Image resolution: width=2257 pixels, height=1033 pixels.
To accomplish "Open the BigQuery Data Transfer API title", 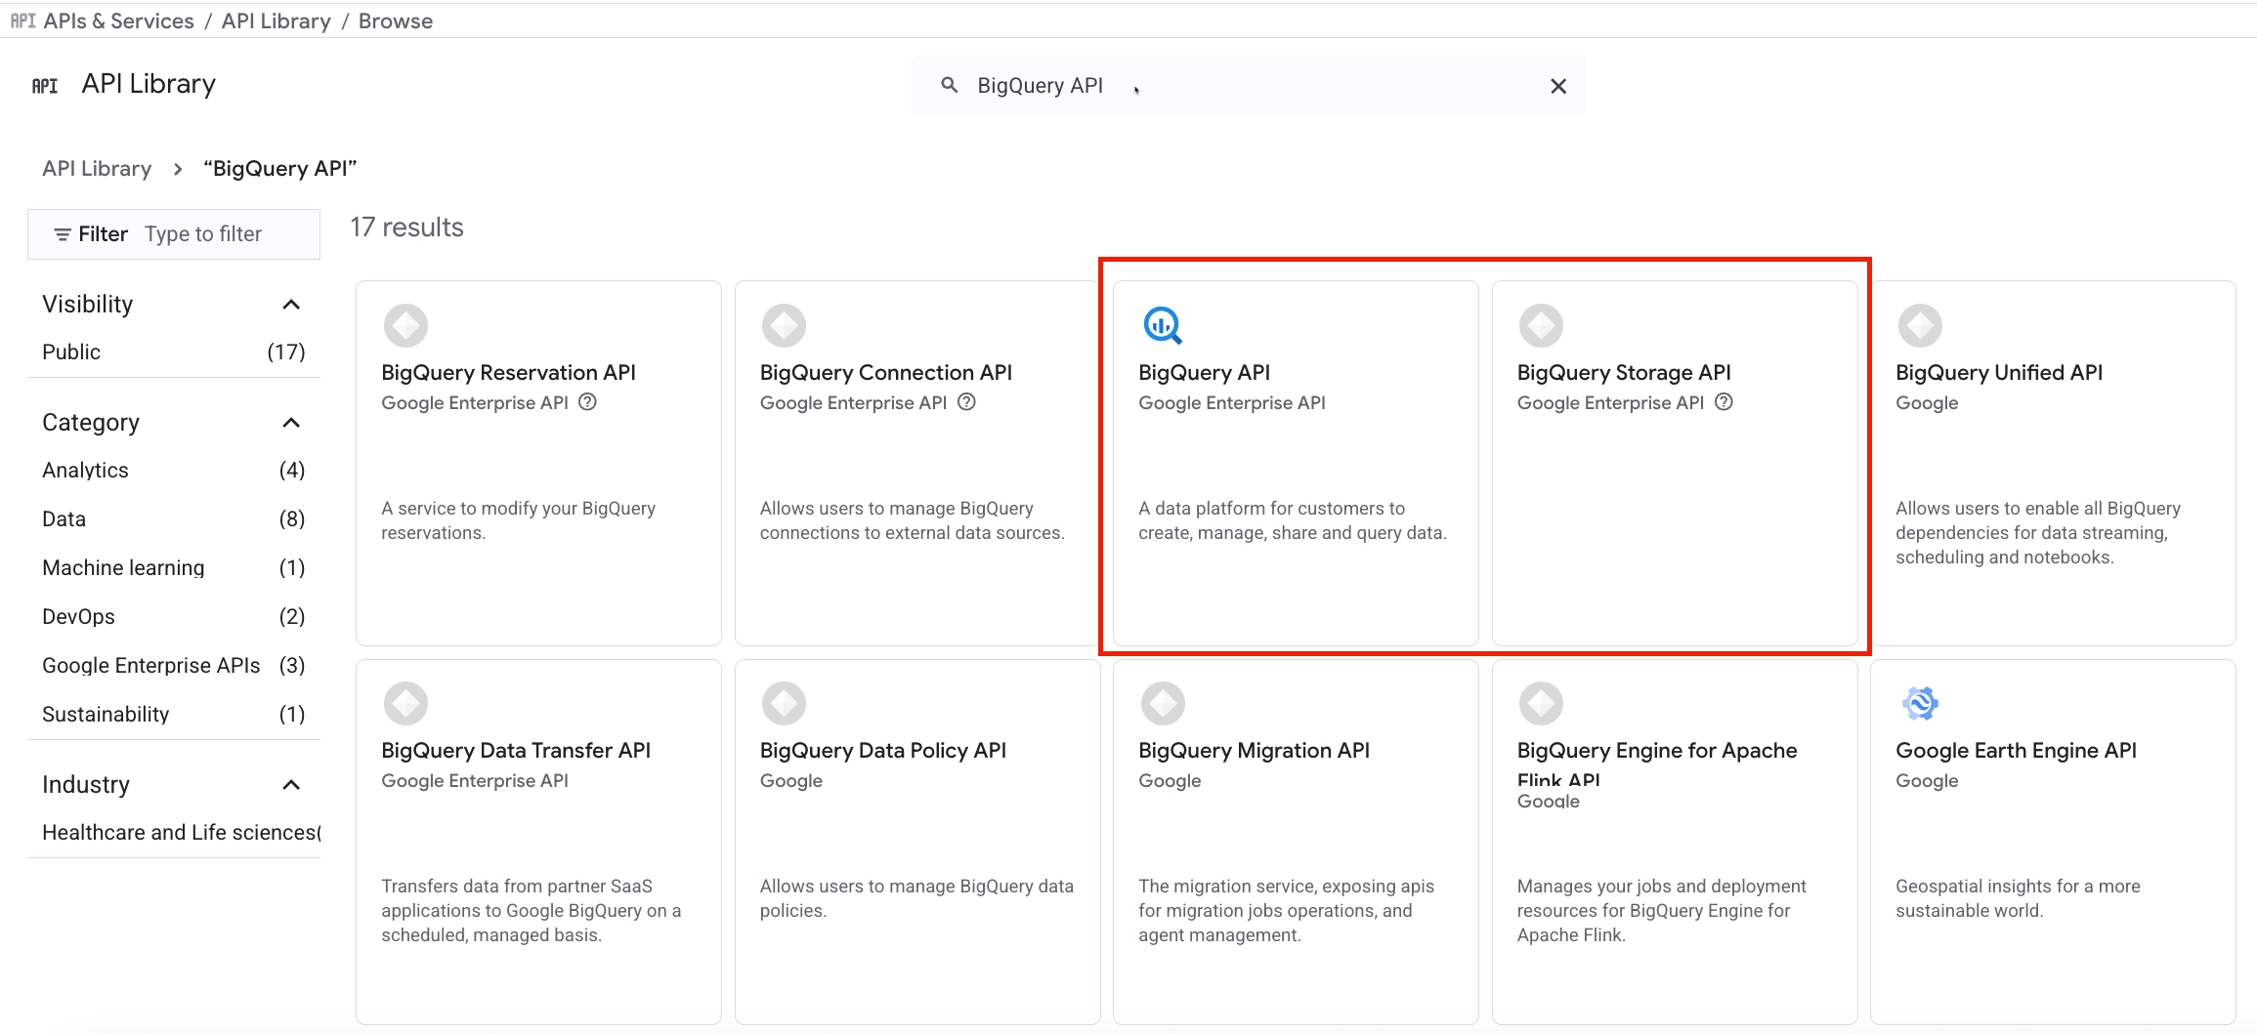I will pyautogui.click(x=516, y=750).
